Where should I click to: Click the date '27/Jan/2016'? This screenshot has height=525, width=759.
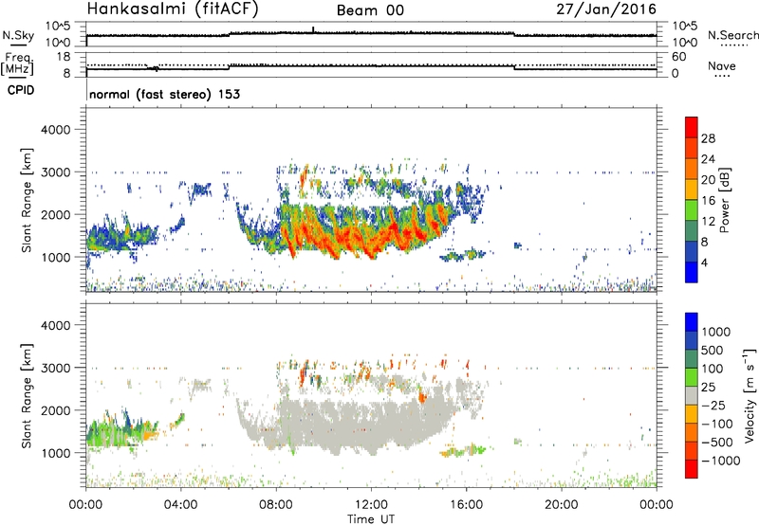[606, 9]
